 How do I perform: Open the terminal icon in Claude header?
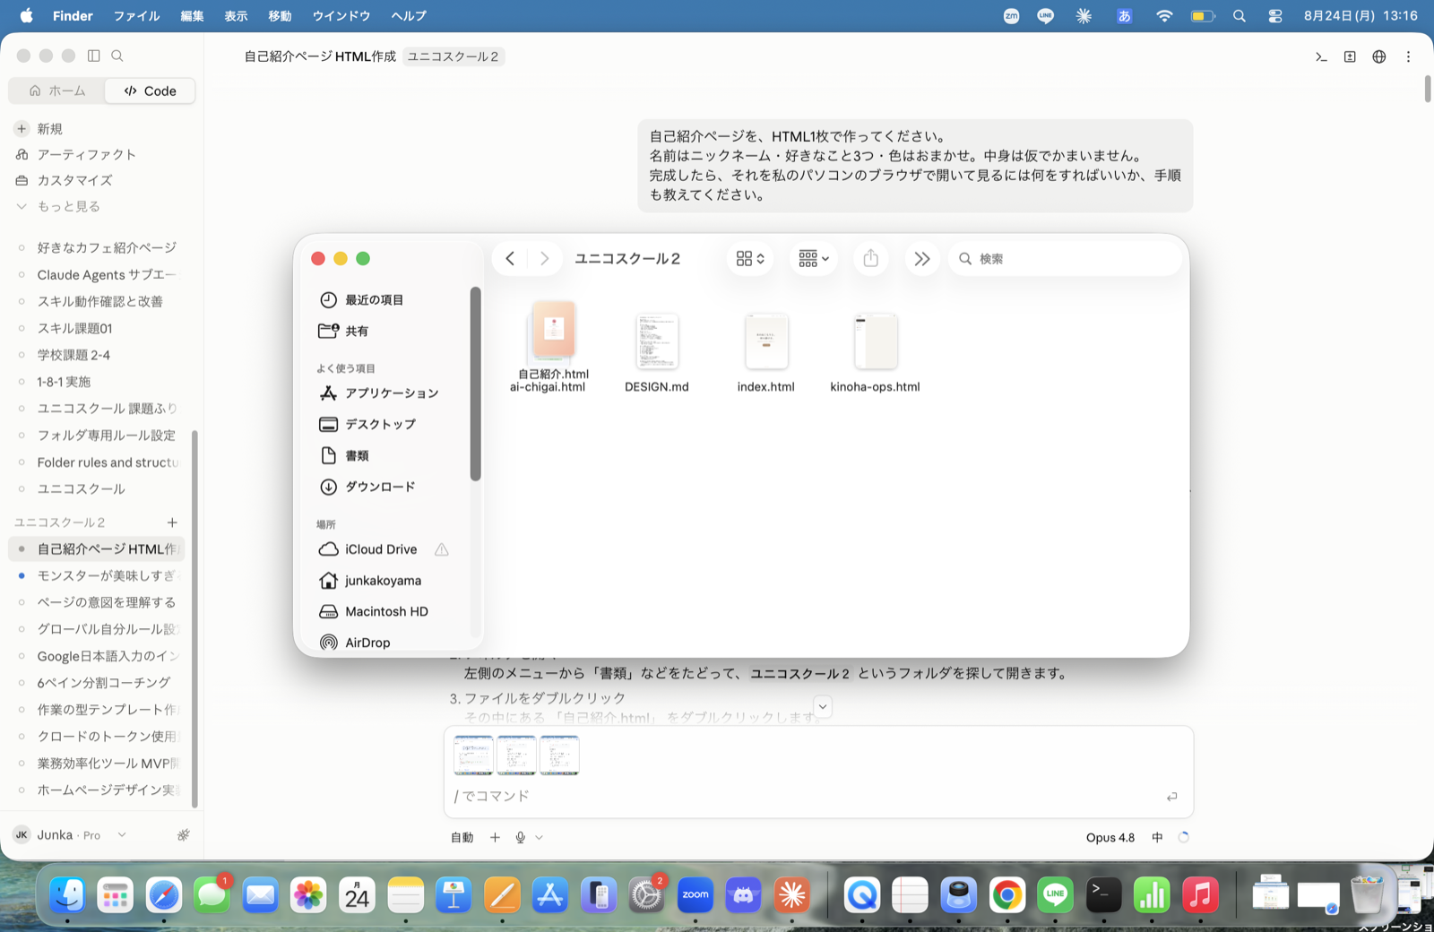point(1321,56)
